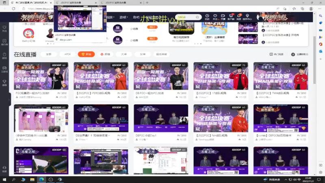
Task: Open the Edge collections icon
Action: (x=302, y=9)
